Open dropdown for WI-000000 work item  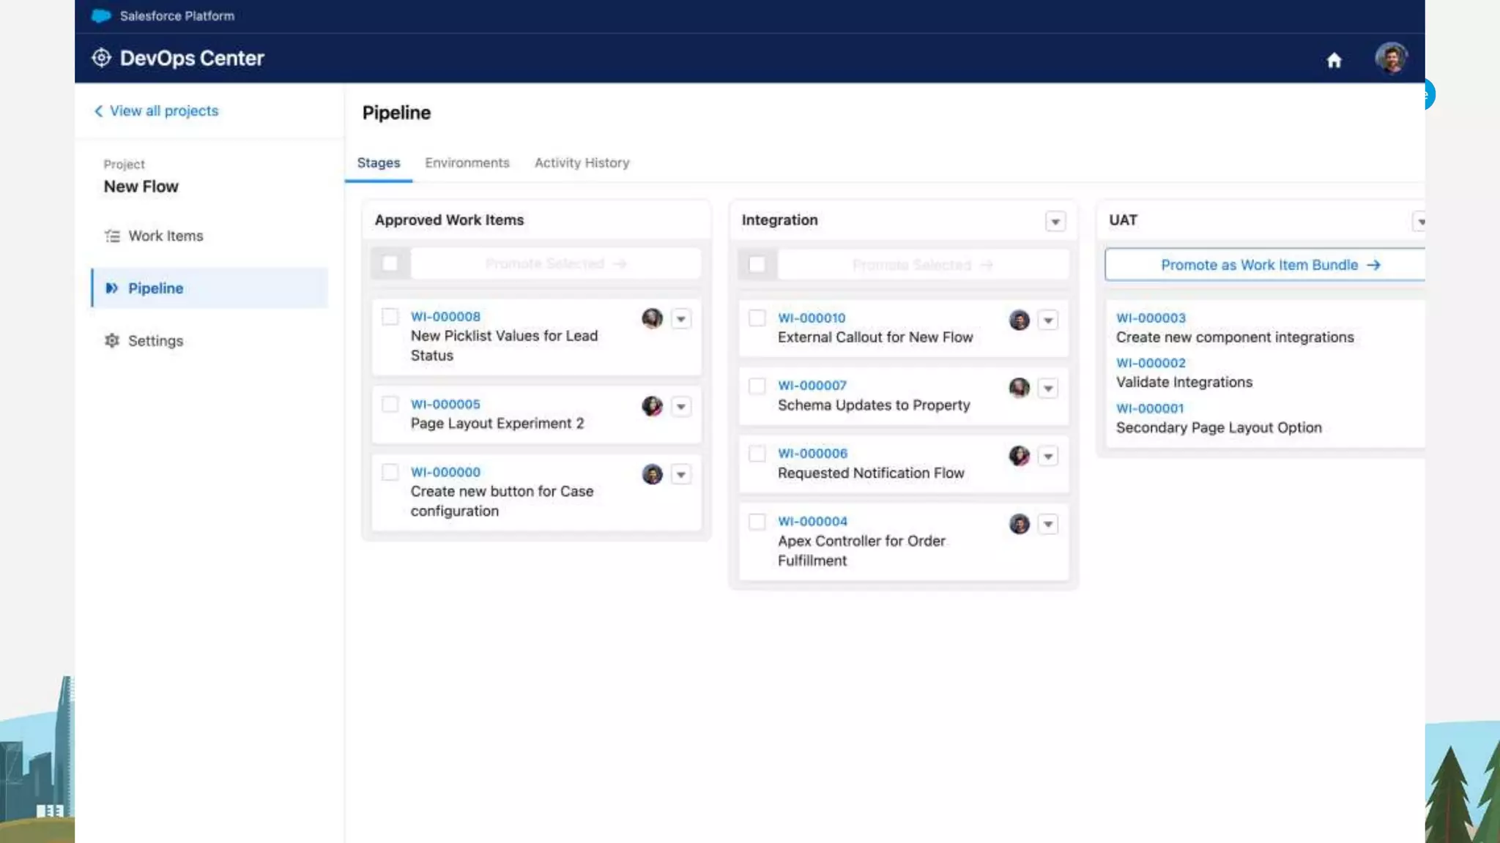tap(681, 474)
